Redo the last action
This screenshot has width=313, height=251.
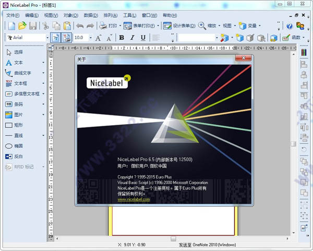point(90,26)
